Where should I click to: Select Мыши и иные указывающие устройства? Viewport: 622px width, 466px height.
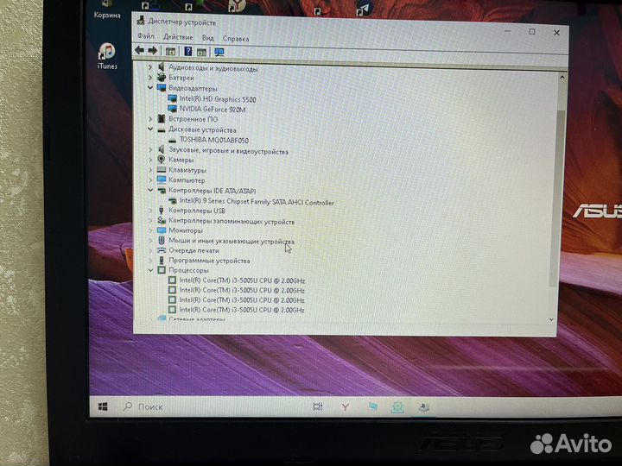(232, 241)
